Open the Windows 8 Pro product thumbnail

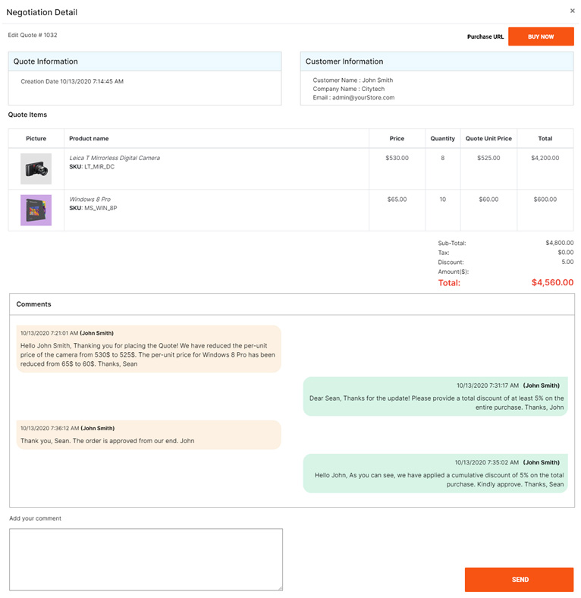pos(36,210)
